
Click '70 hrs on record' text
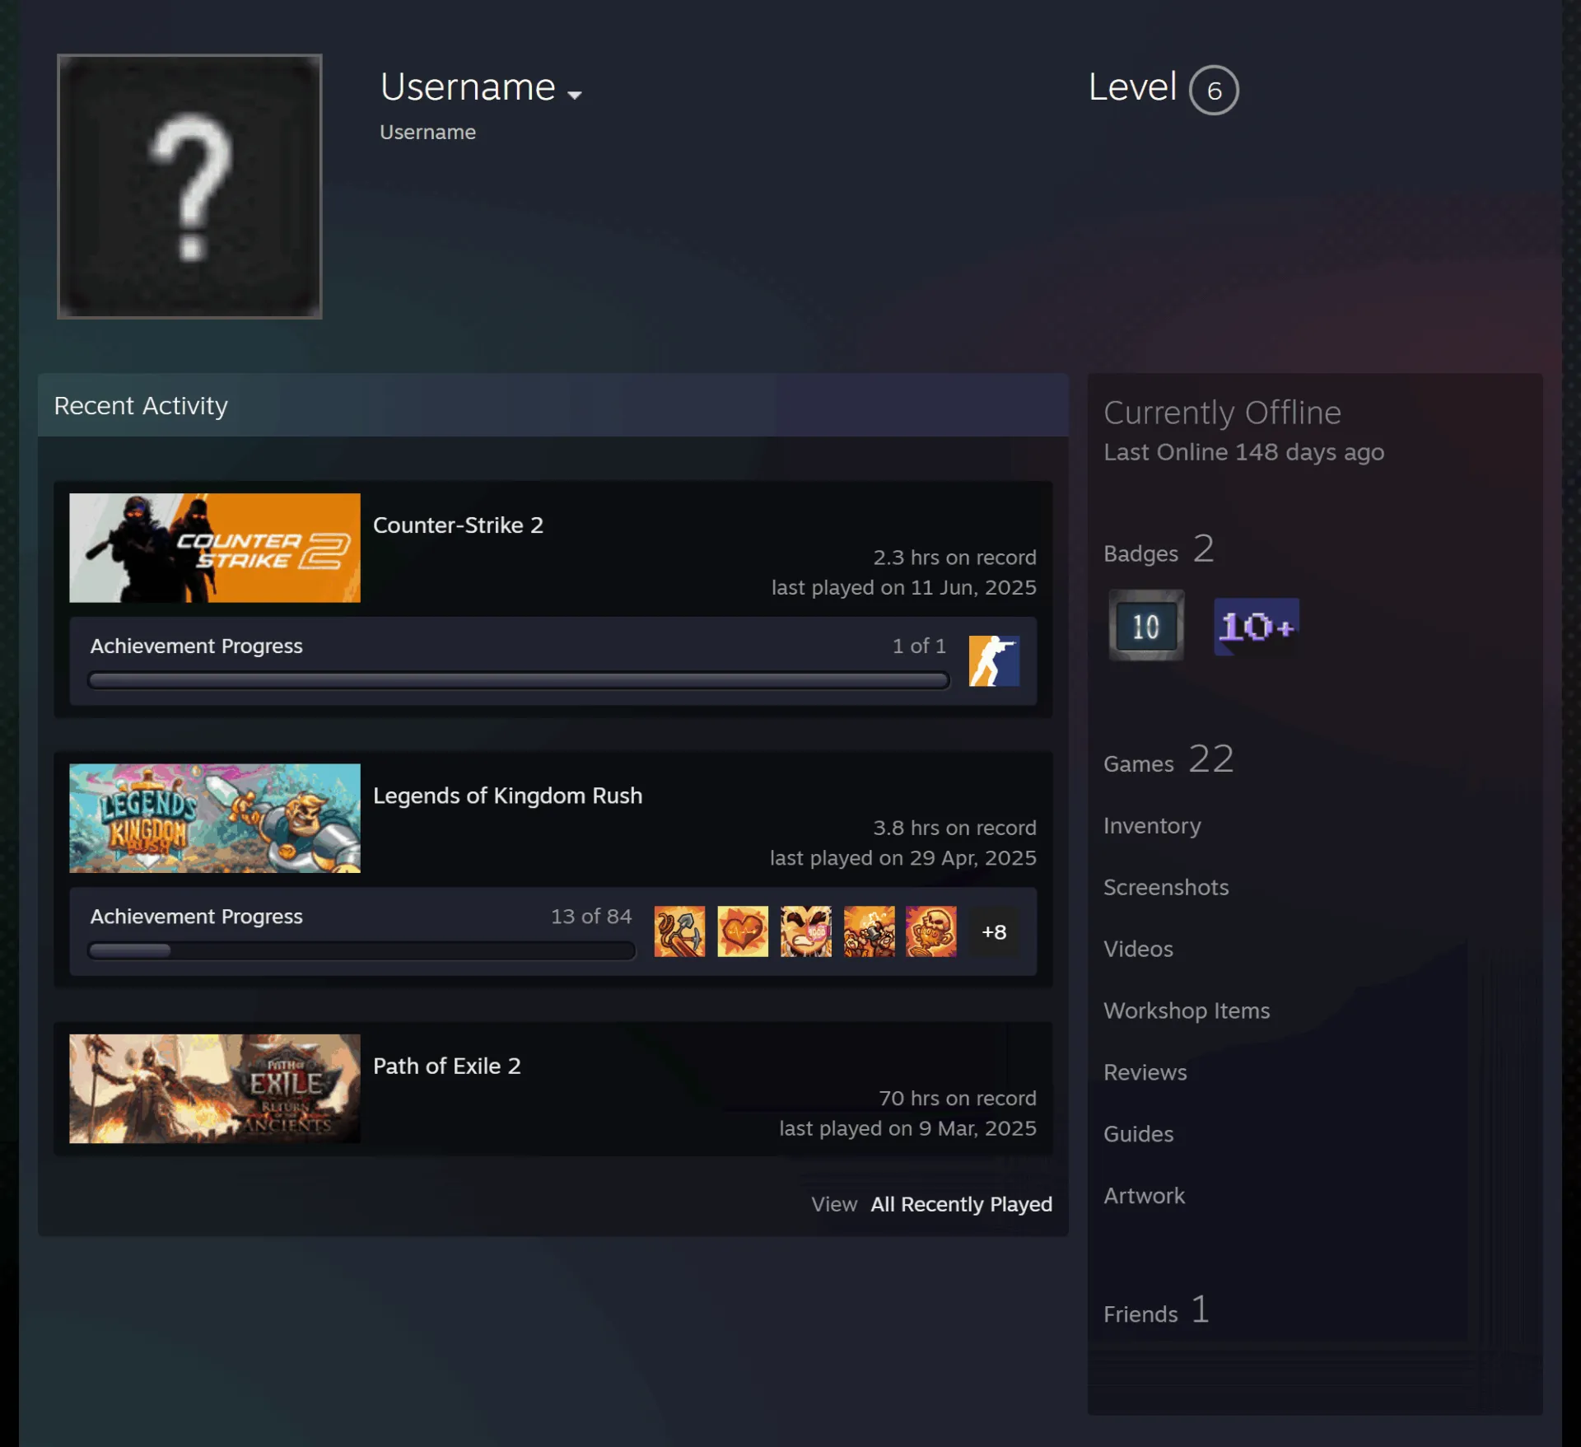coord(957,1099)
